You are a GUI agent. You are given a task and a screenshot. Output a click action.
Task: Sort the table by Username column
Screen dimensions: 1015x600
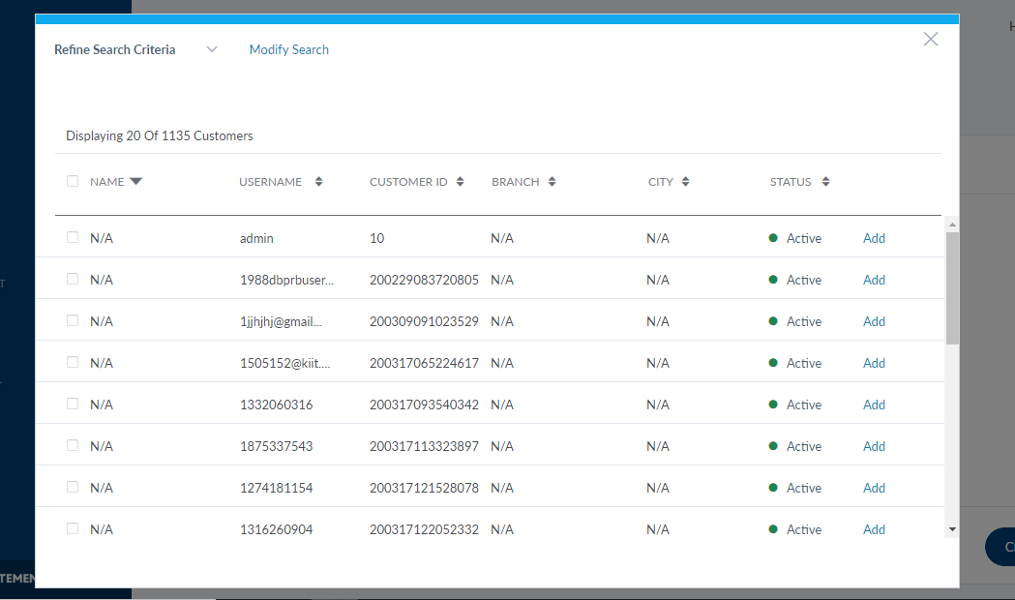[x=318, y=182]
